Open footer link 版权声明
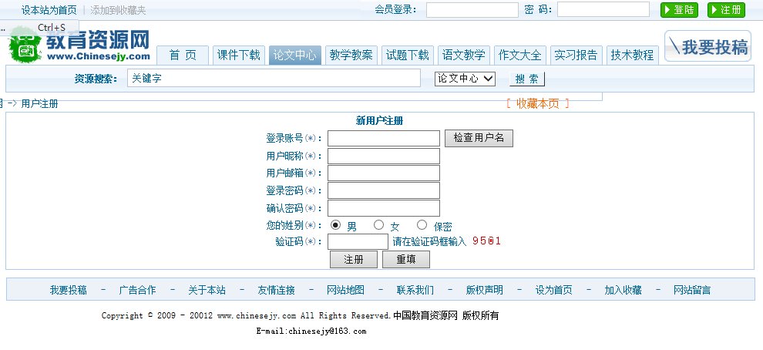This screenshot has height=350, width=763. (484, 290)
